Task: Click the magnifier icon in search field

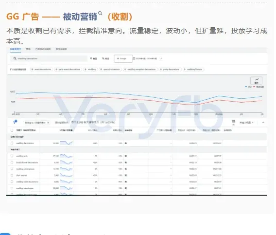Action: (x=15, y=58)
